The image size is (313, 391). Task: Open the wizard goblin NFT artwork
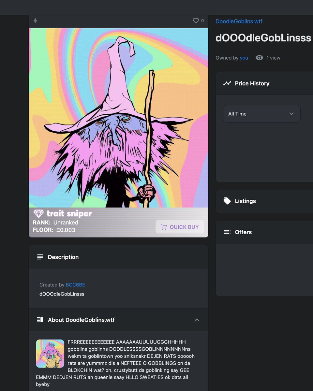(119, 118)
